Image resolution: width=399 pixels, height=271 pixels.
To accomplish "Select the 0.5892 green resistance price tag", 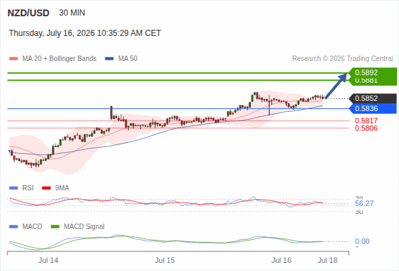I will pos(373,72).
